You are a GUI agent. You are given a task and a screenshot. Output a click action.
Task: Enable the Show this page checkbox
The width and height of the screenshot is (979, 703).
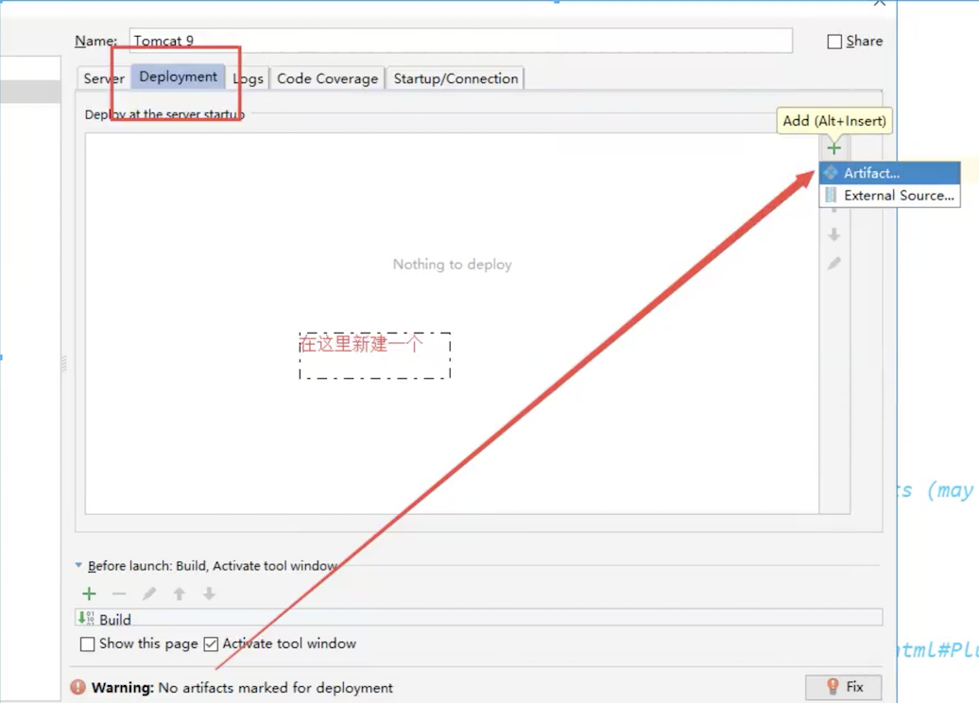coord(87,643)
